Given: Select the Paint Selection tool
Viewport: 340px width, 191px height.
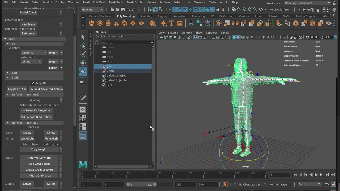Looking at the screenshot, I should [83, 54].
